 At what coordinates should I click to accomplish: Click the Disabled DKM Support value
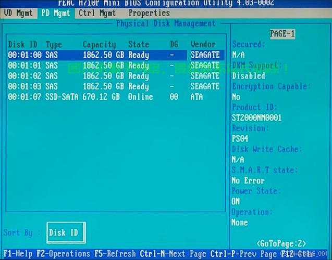click(x=249, y=76)
